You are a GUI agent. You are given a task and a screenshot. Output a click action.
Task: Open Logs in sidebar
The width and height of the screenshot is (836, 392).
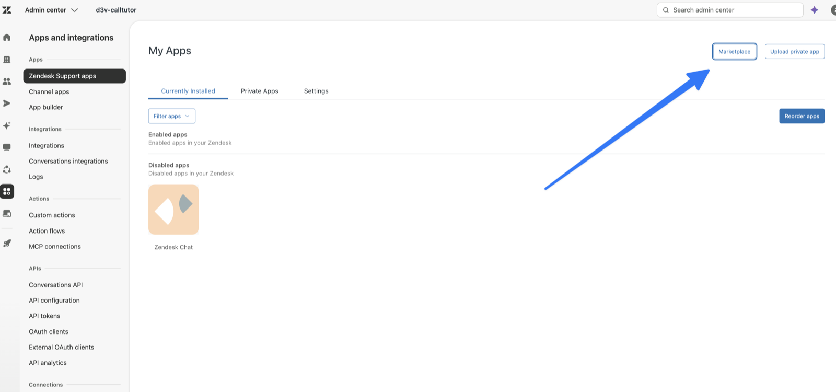[36, 177]
